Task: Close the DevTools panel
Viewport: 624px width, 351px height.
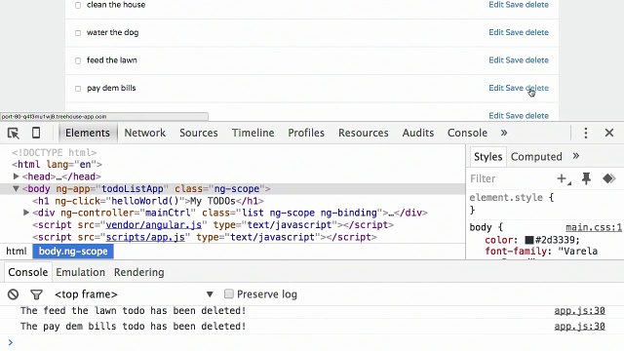Action: 609,133
